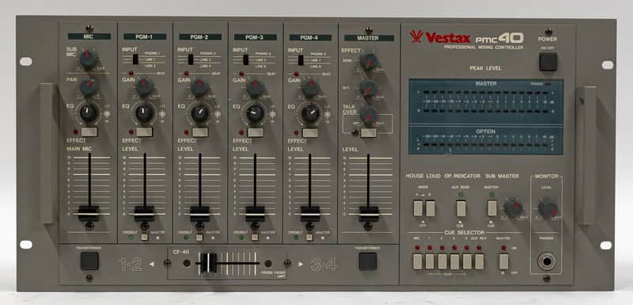The height and width of the screenshot is (305, 633).
Task: Click the left arrow beside 1·2
Action: click(151, 264)
